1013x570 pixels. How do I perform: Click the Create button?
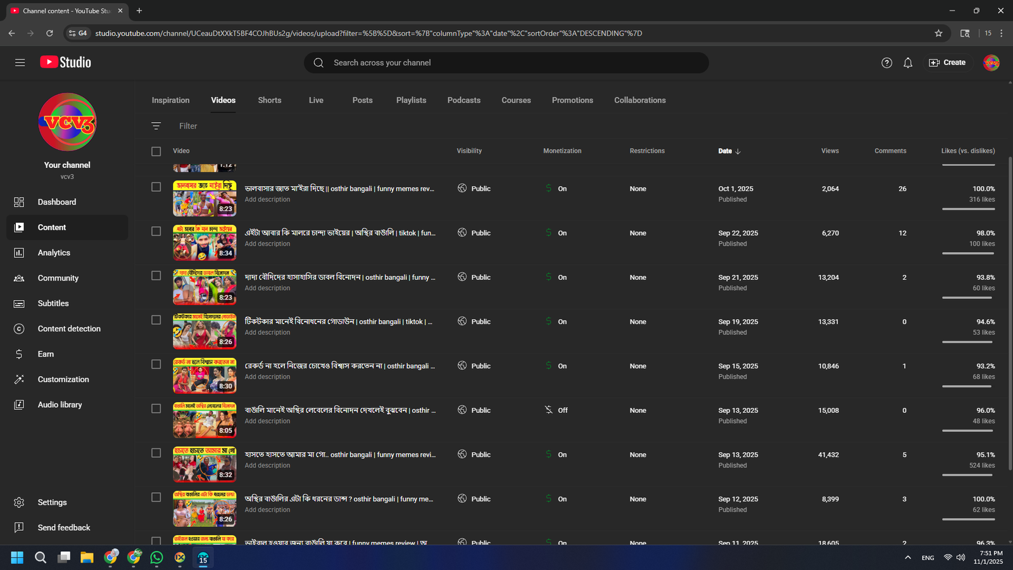point(947,63)
